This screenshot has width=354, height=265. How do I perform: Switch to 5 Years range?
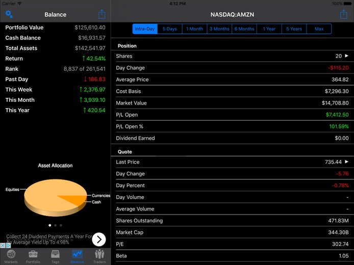click(294, 29)
